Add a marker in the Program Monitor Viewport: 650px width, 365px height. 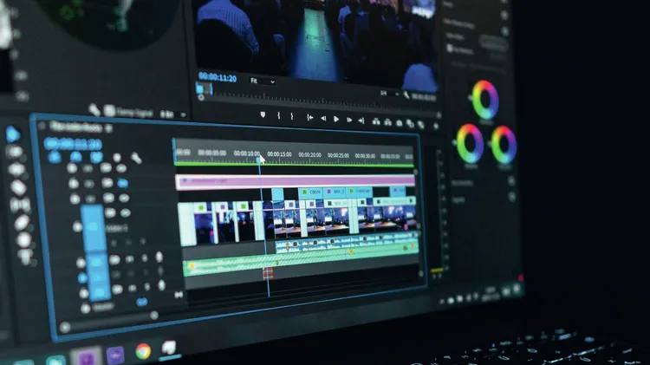point(263,115)
